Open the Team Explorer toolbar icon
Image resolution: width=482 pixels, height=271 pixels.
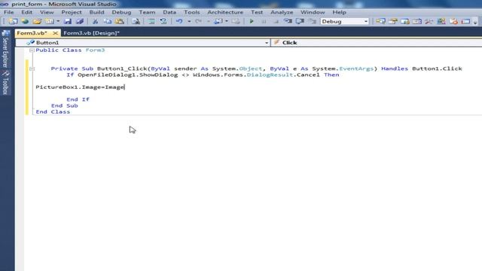click(405, 22)
